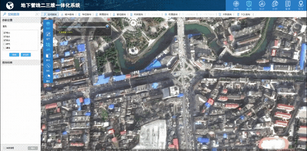Open the 分析 analysis module icon
This screenshot has width=307, height=151.
pyautogui.click(x=275, y=5)
